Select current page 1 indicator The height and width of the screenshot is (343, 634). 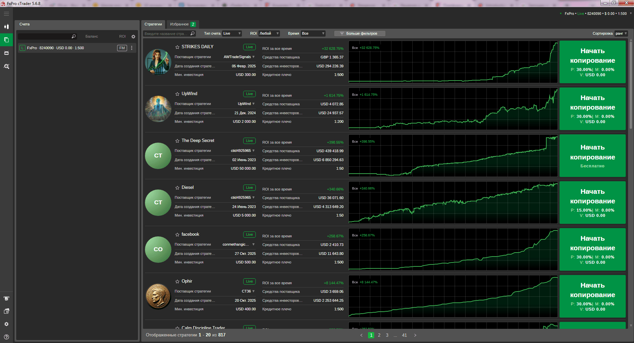click(371, 335)
